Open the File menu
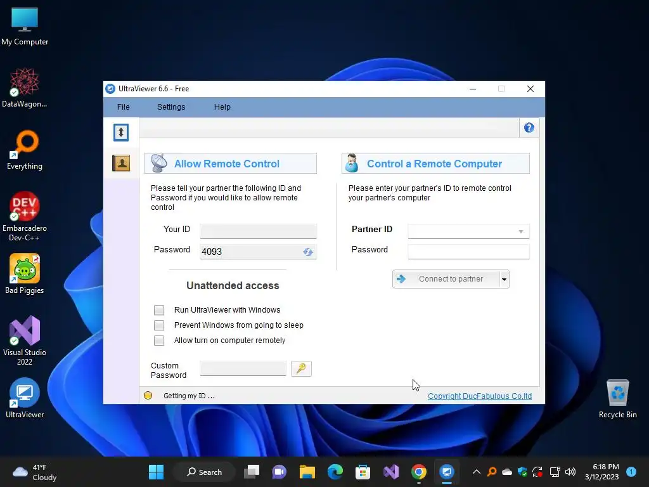 tap(124, 107)
